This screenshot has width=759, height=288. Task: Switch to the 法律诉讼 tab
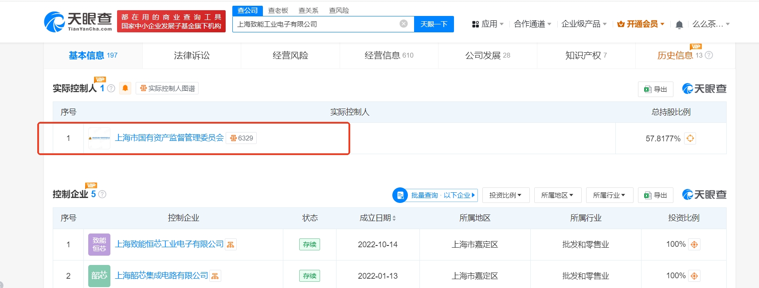(x=192, y=55)
